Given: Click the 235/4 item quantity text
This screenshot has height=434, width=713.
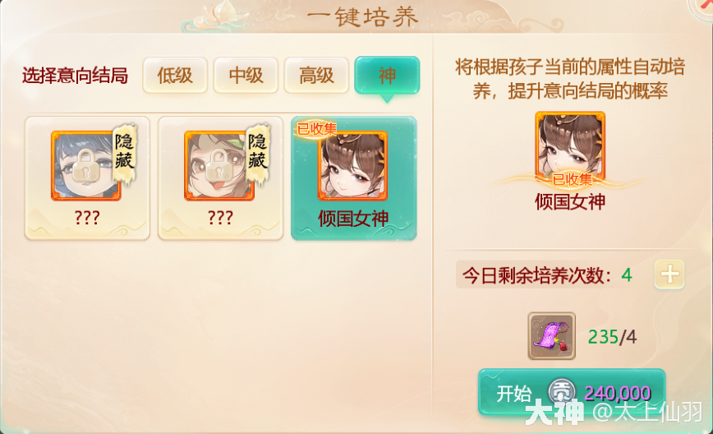Looking at the screenshot, I should [612, 337].
